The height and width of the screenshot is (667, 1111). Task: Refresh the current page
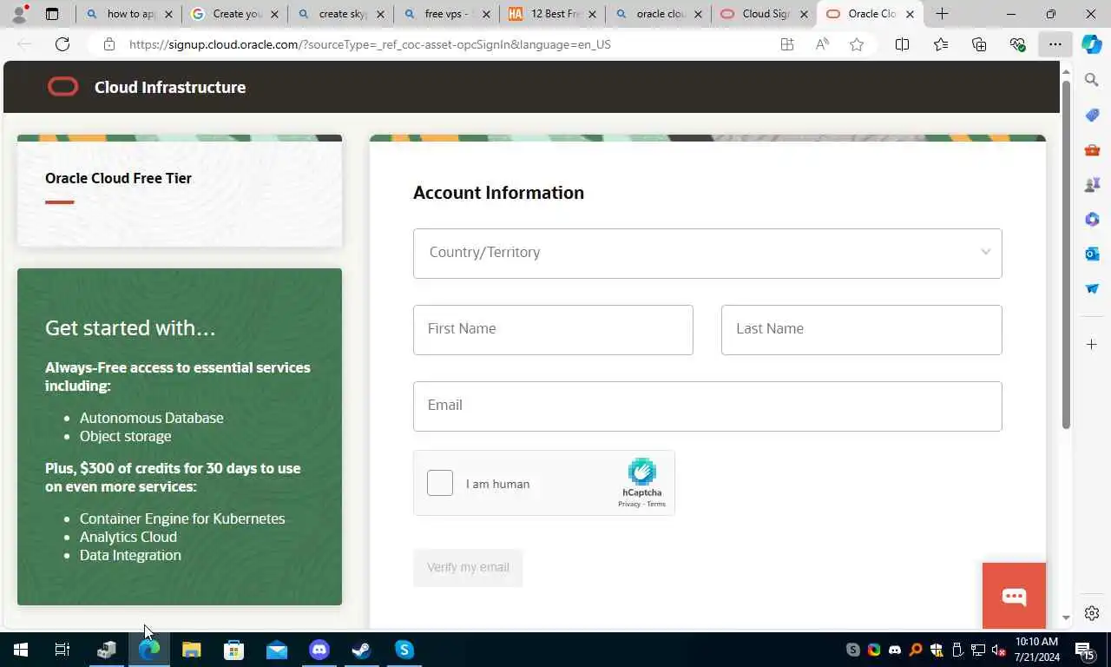(x=62, y=44)
